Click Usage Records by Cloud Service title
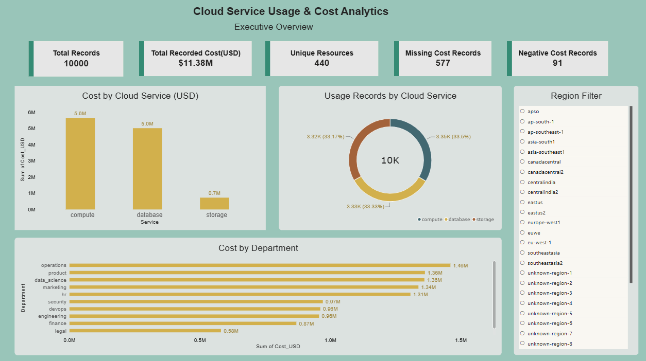The width and height of the screenshot is (646, 361). pyautogui.click(x=390, y=96)
